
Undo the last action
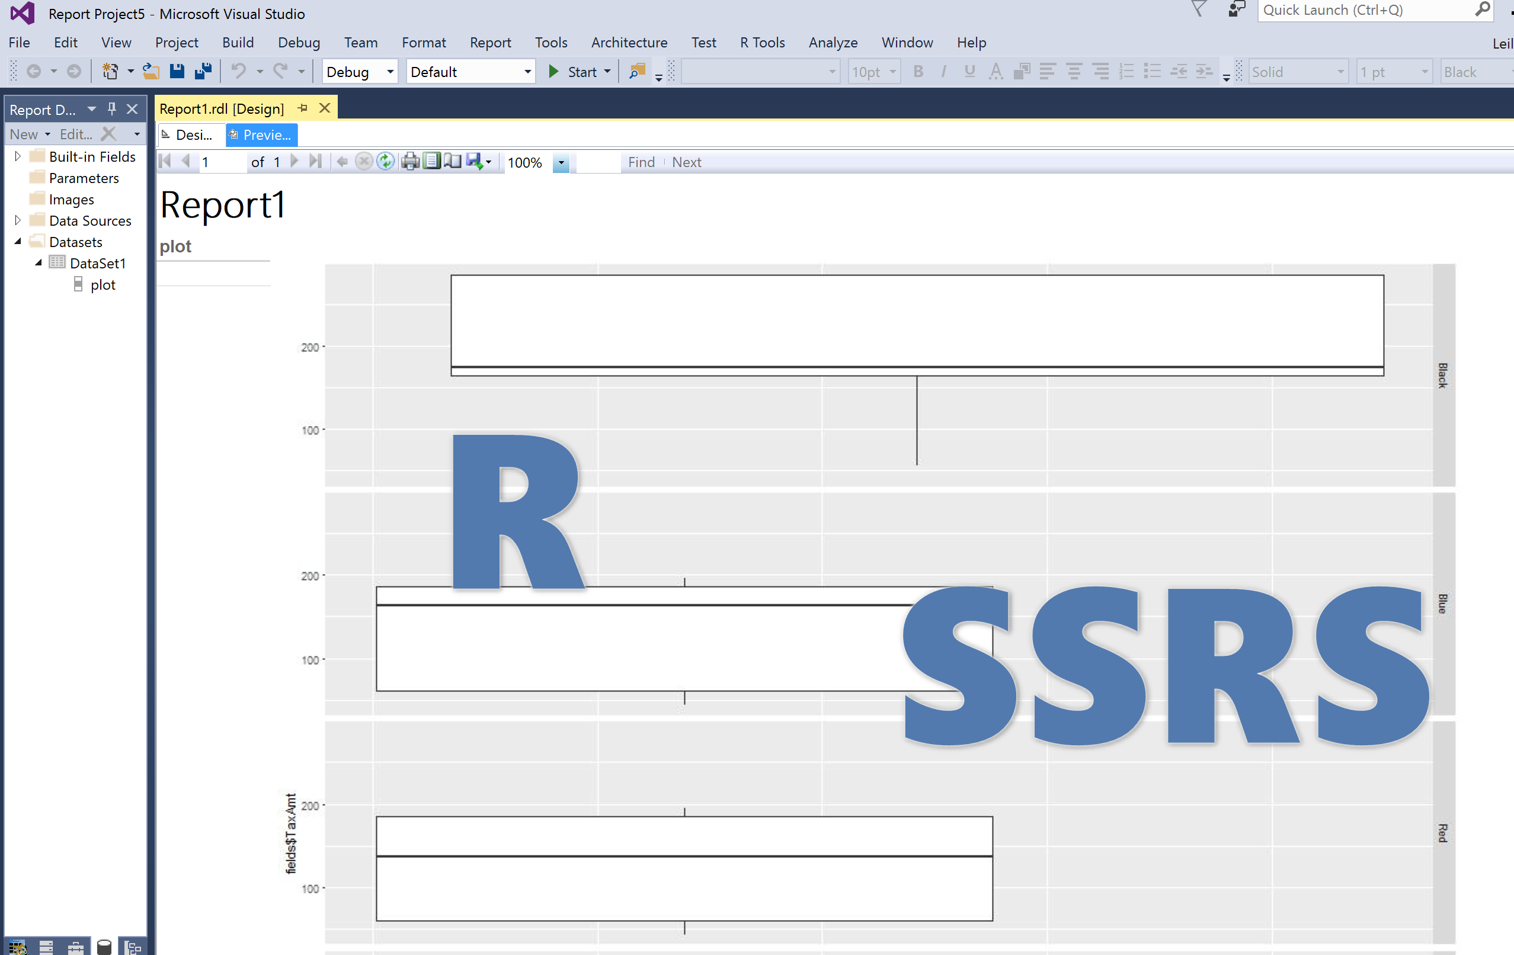(x=239, y=71)
